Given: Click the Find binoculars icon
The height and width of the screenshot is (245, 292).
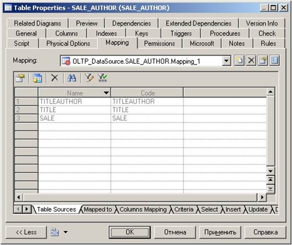Looking at the screenshot, I should click(x=72, y=78).
